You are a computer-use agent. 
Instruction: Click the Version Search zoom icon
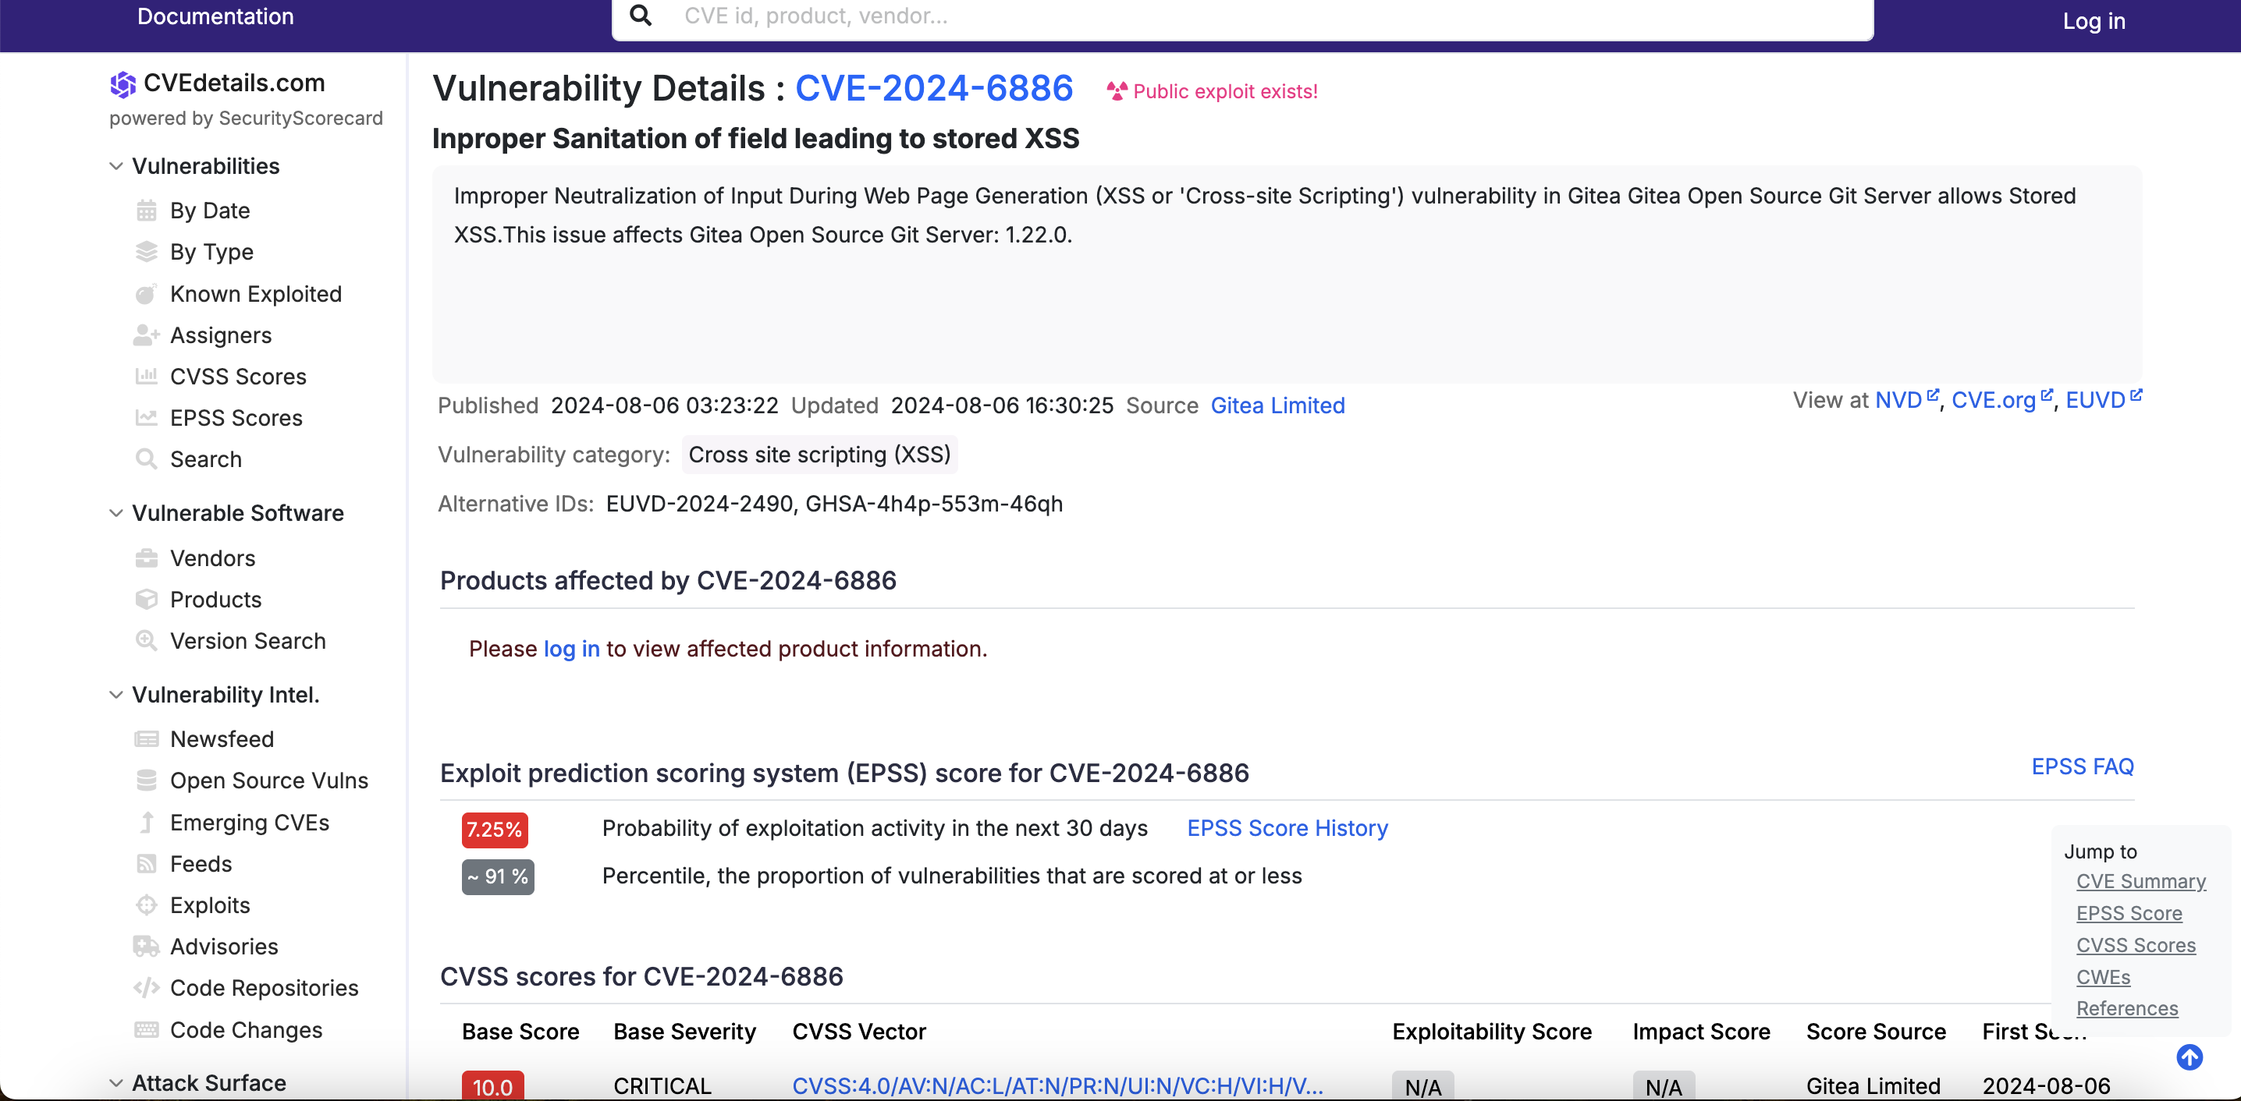pos(146,641)
